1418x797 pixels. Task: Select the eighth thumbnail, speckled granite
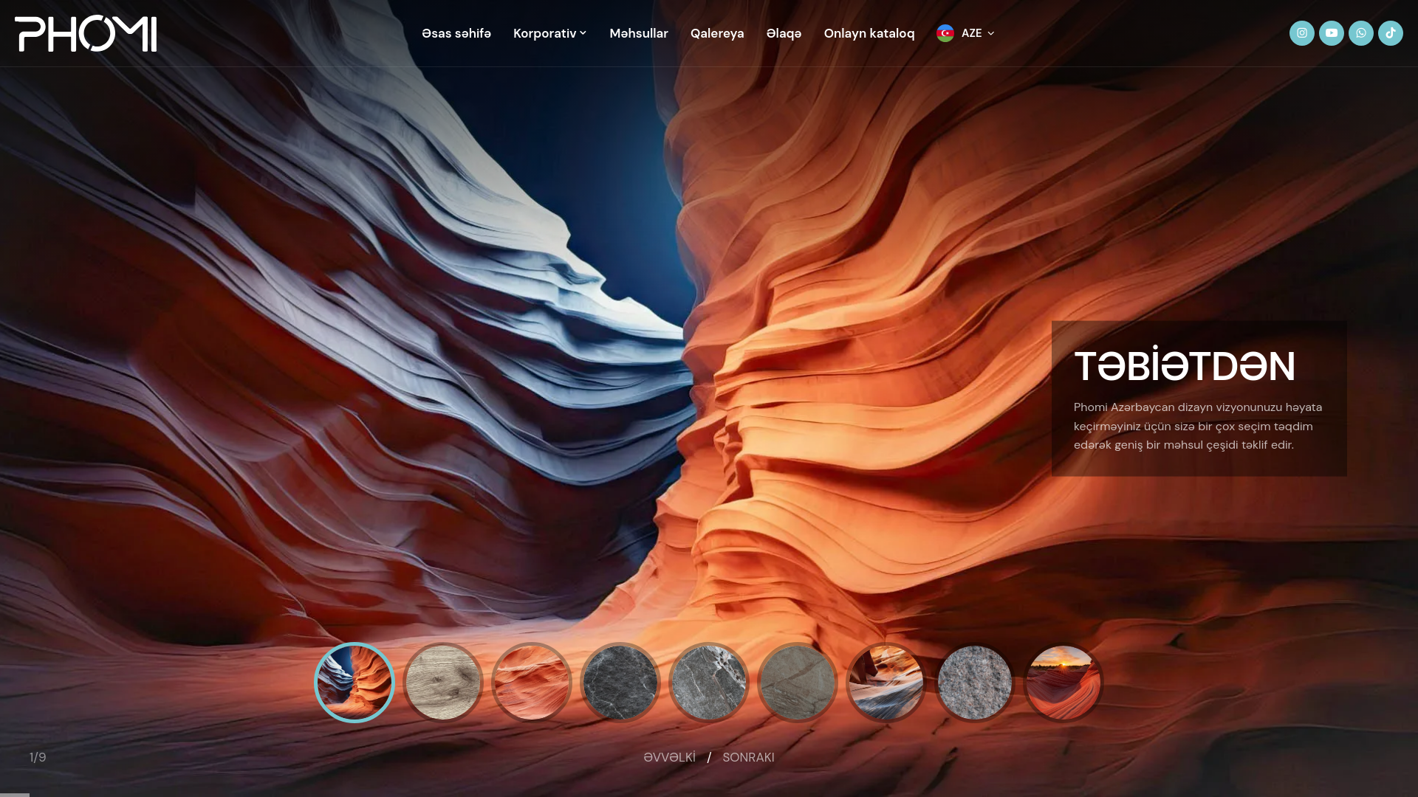(975, 683)
